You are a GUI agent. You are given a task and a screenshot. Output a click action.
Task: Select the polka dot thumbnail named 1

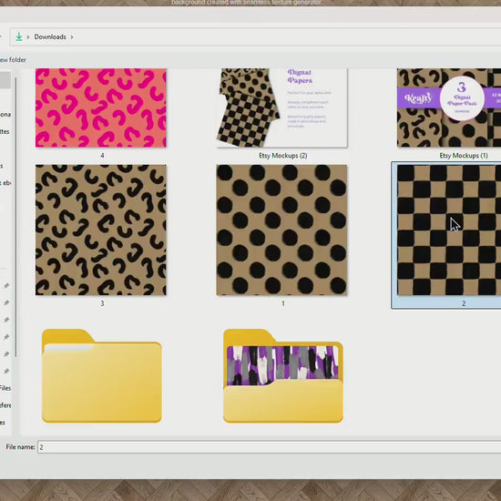pyautogui.click(x=281, y=230)
